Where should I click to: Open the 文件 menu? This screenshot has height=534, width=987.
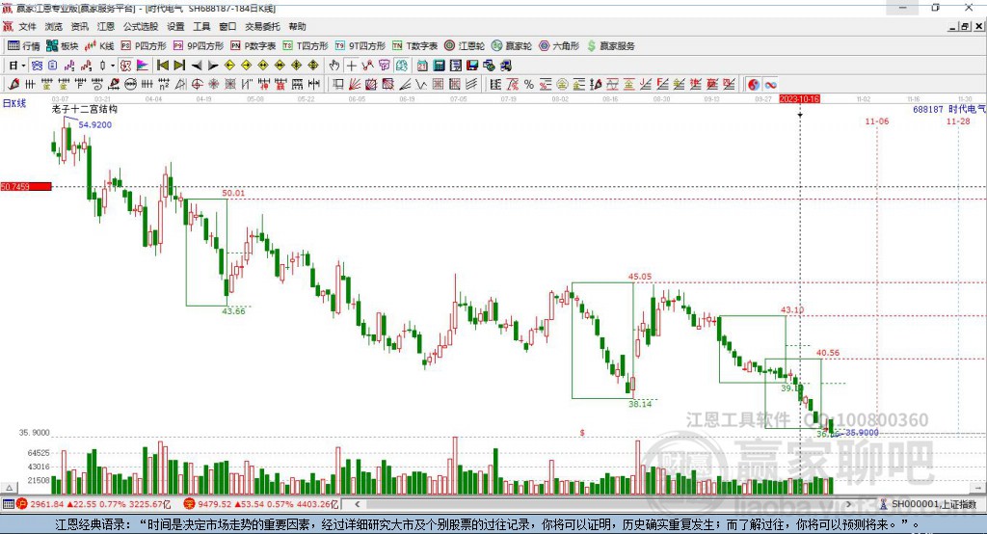[28, 26]
